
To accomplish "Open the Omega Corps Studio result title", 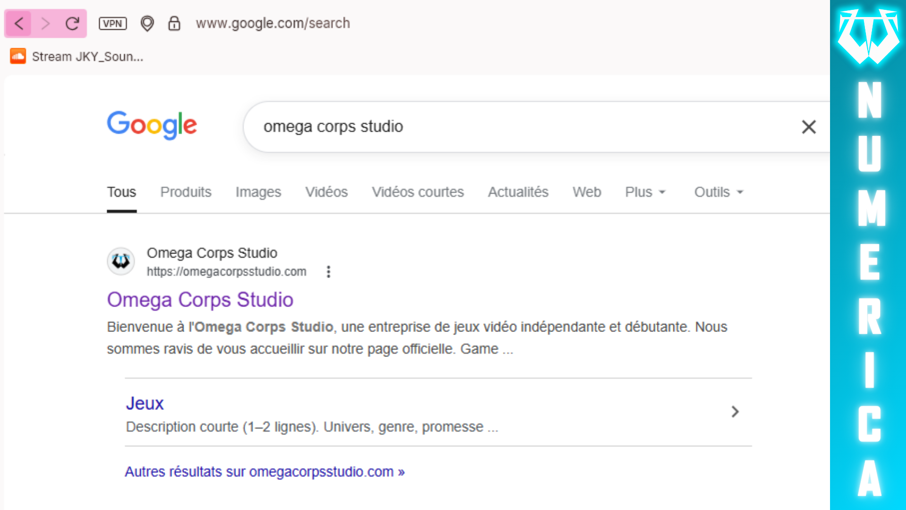I will [x=200, y=300].
